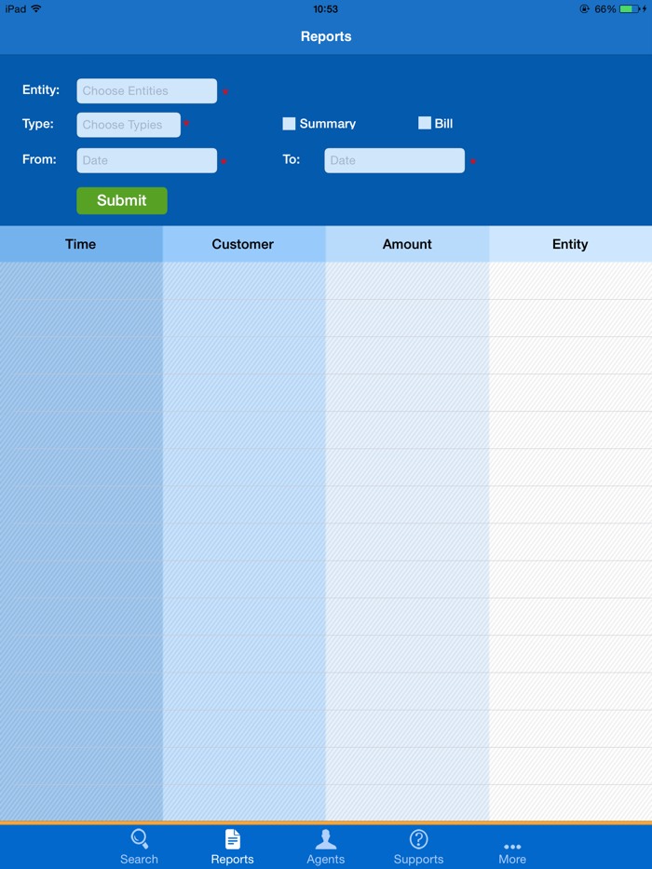Enable the Bill checkbox
The width and height of the screenshot is (652, 869).
pos(425,123)
